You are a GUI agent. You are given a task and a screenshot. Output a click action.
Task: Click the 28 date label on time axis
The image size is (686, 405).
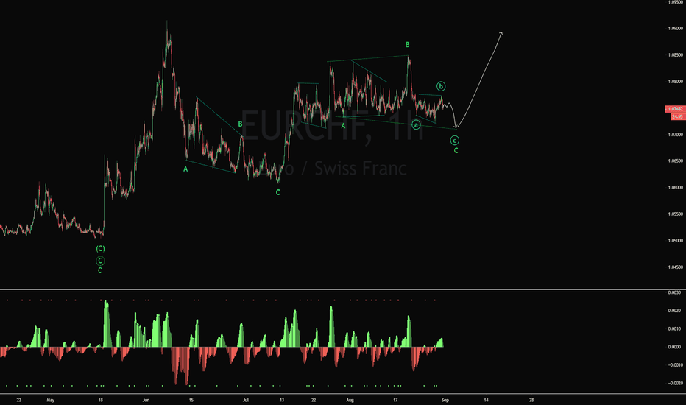[x=531, y=400]
